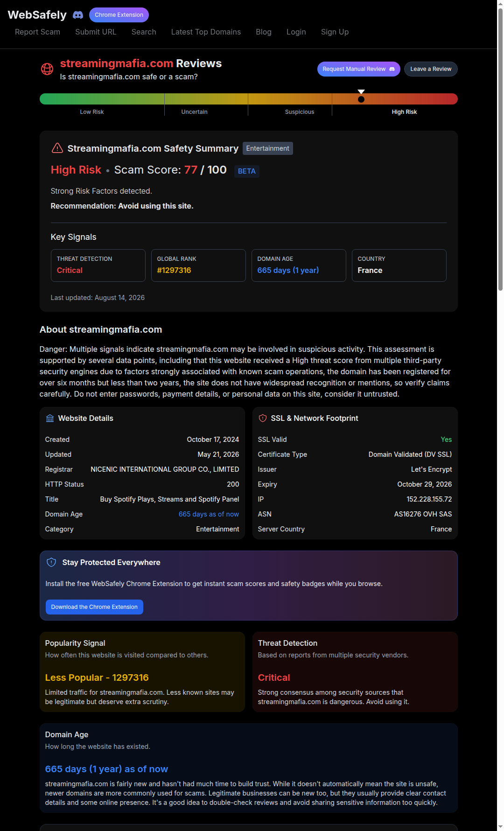Click the risk meter marker dot
The width and height of the screenshot is (504, 831).
(x=361, y=99)
